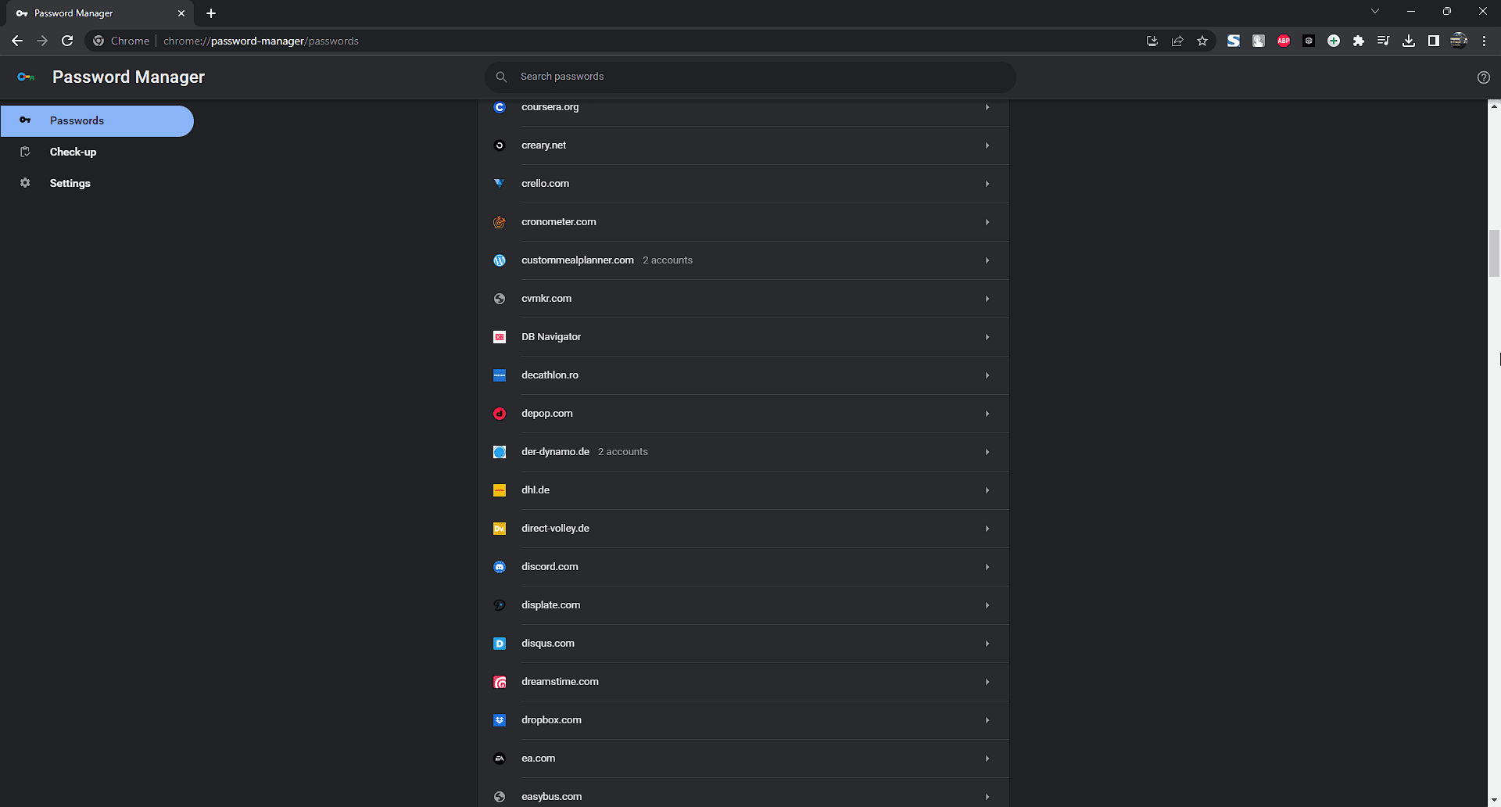Click the help question mark icon
This screenshot has height=807, width=1501.
click(x=1484, y=77)
